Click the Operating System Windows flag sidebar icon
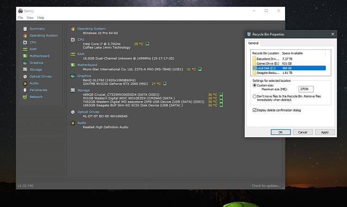The image size is (347, 207). click(x=25, y=36)
